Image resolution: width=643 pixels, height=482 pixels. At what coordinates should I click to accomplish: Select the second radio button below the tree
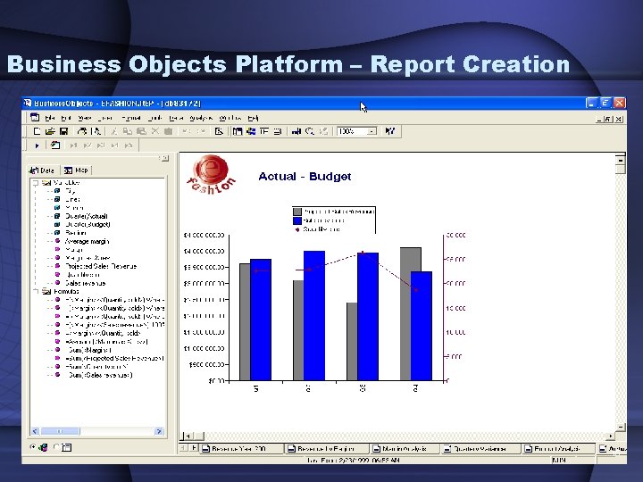coord(56,447)
